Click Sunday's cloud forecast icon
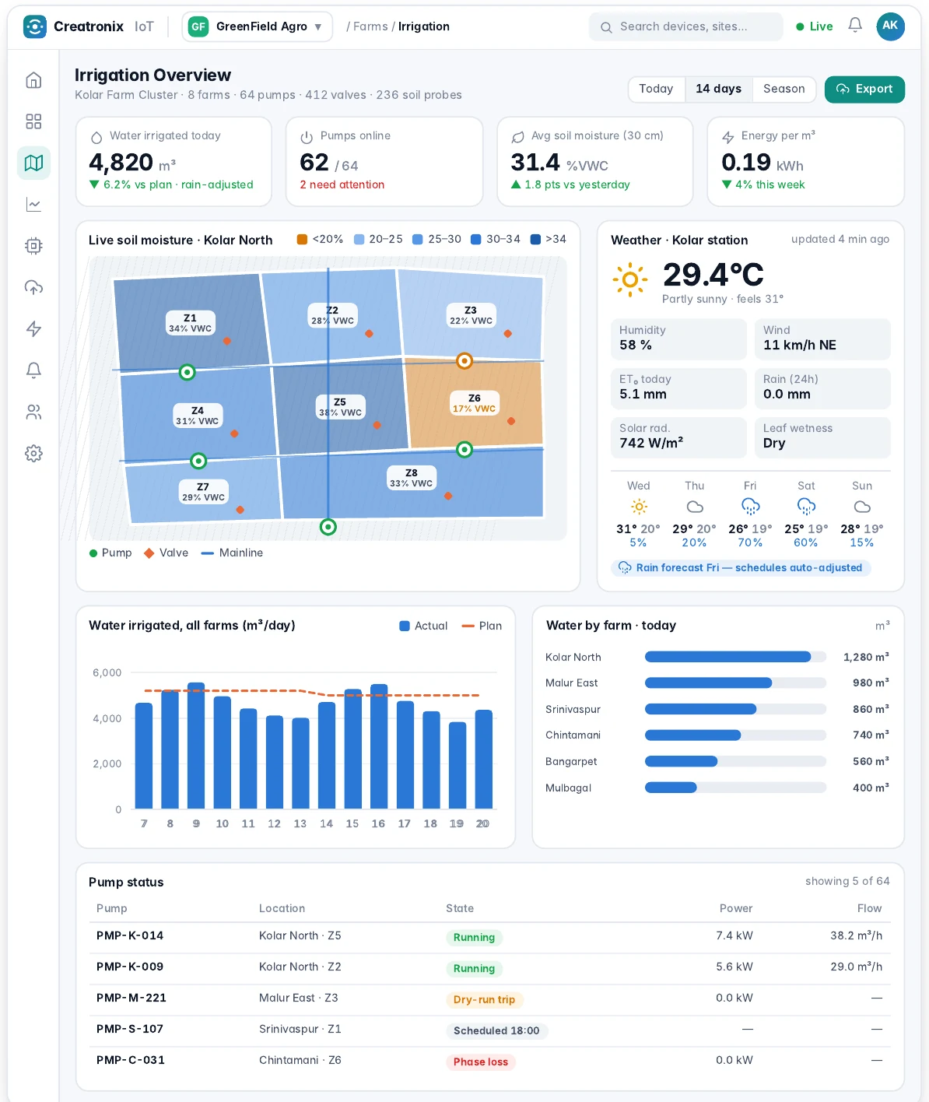This screenshot has height=1102, width=929. pos(862,507)
